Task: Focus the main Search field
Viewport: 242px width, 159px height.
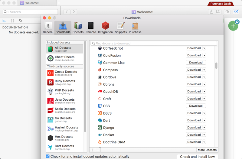Action: 30,12
